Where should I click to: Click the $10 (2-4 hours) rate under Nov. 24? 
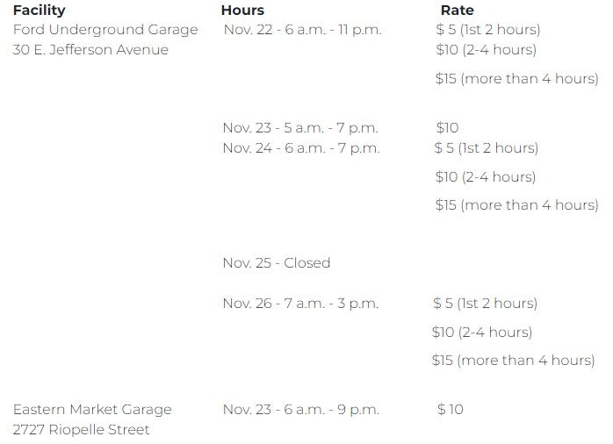[x=486, y=177]
